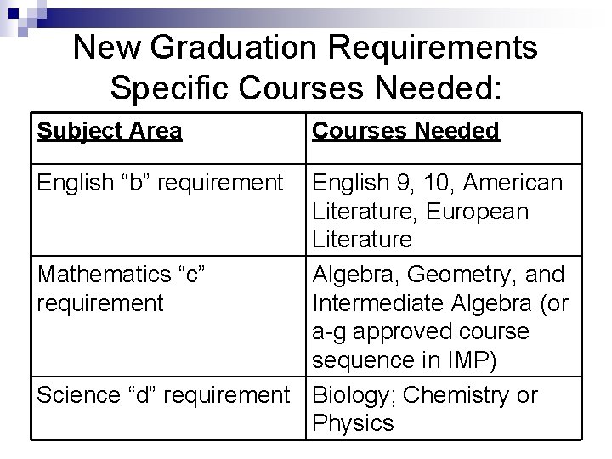Click 'Intermediate Algebra (or' text line
The image size is (612, 459).
[440, 303]
